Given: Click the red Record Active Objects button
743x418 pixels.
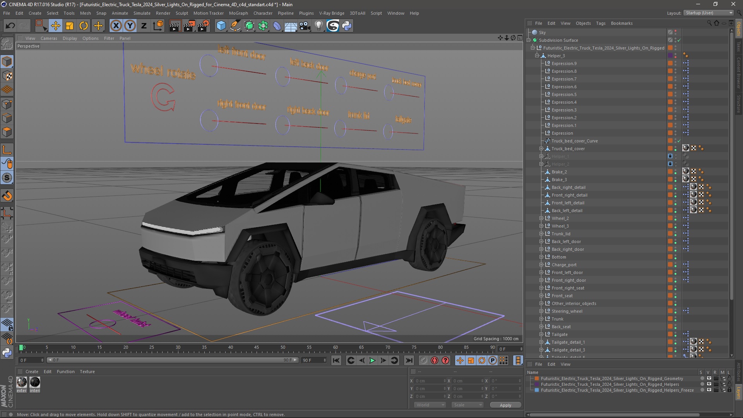Looking at the screenshot, I should click(424, 360).
